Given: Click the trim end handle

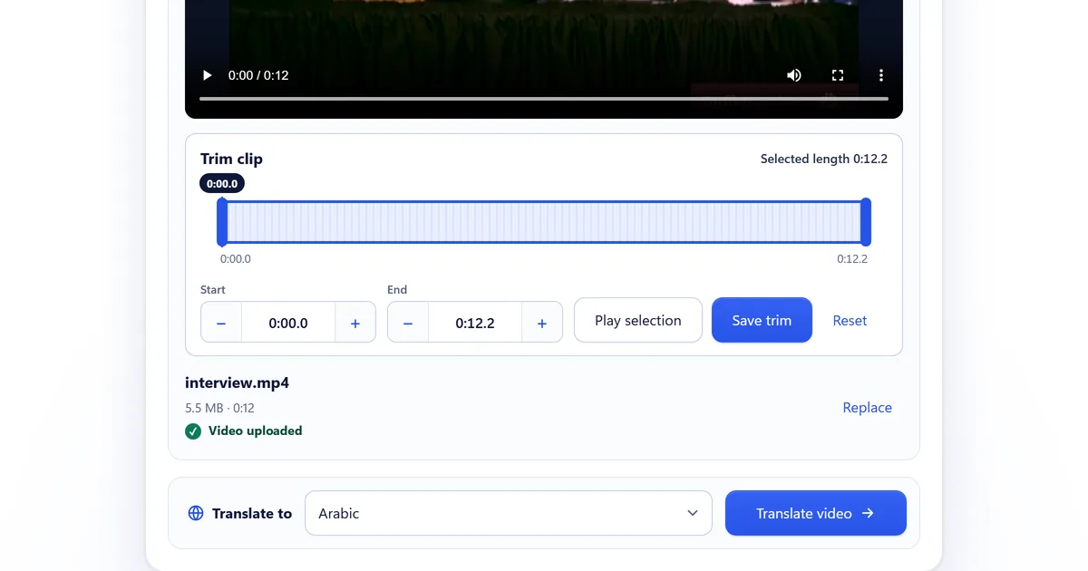Looking at the screenshot, I should click(x=866, y=222).
